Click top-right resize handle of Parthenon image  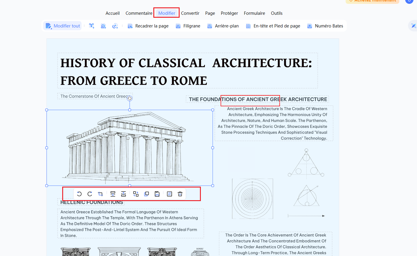pos(213,110)
